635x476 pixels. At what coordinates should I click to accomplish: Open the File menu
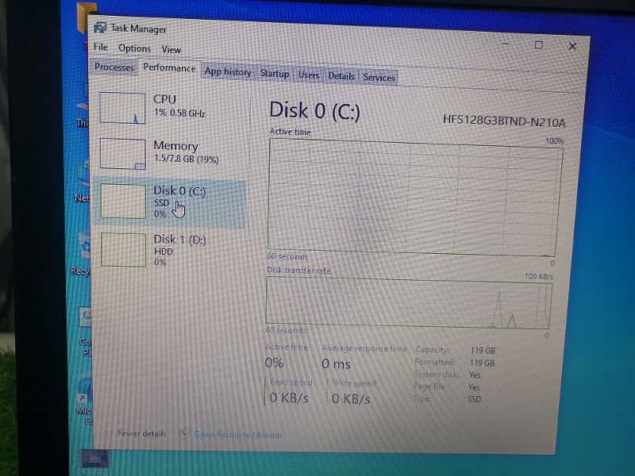click(101, 47)
